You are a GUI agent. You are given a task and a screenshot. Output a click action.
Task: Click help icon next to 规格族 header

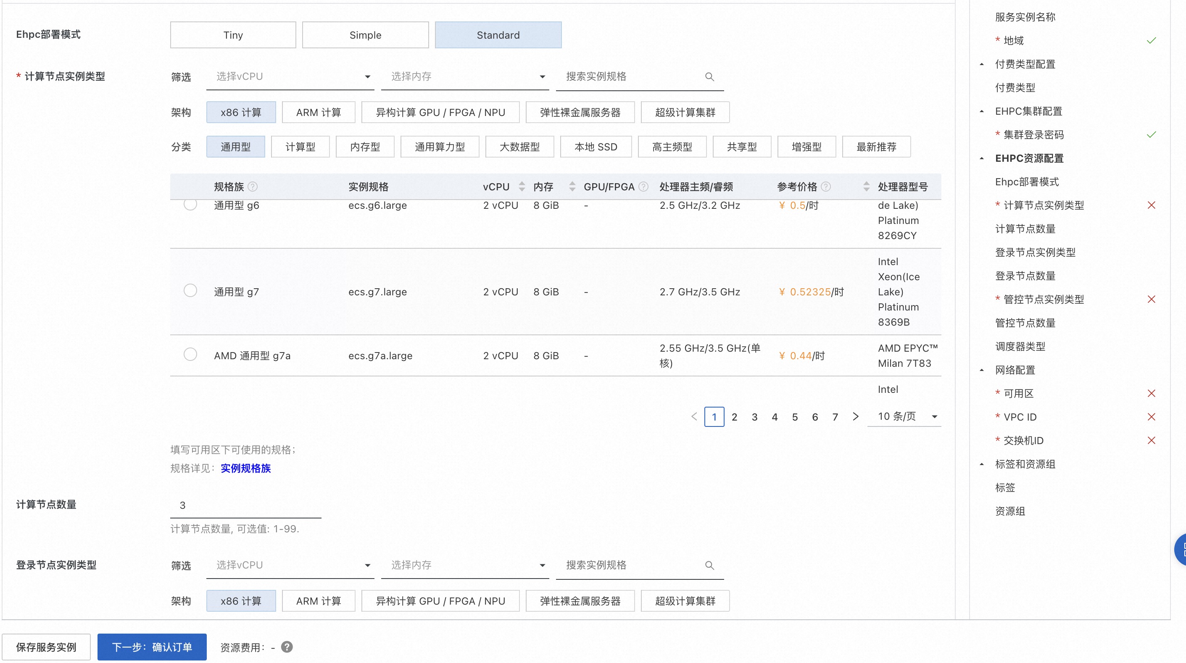253,187
